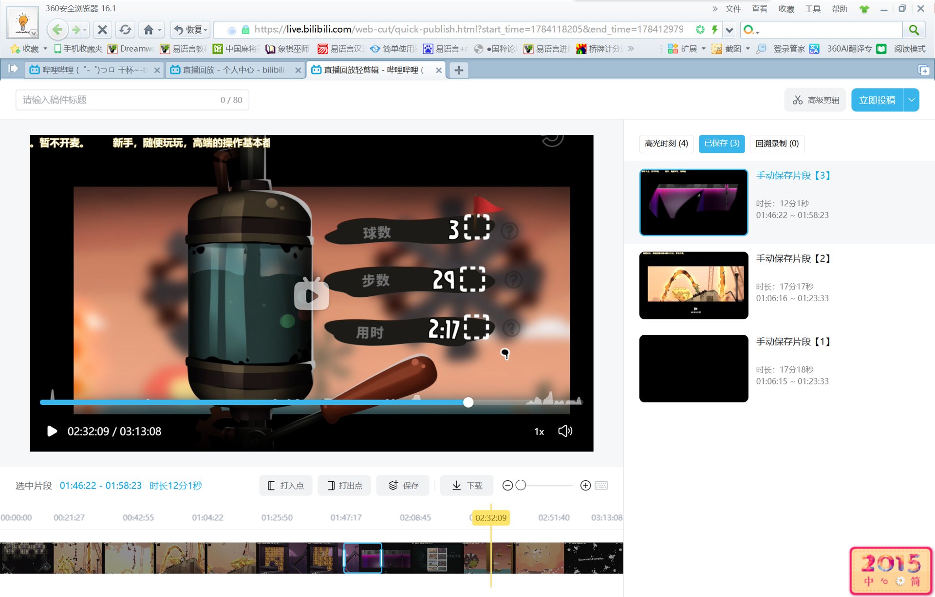Select the 高光时刻 (4) tab
This screenshot has height=597, width=935.
pos(666,144)
